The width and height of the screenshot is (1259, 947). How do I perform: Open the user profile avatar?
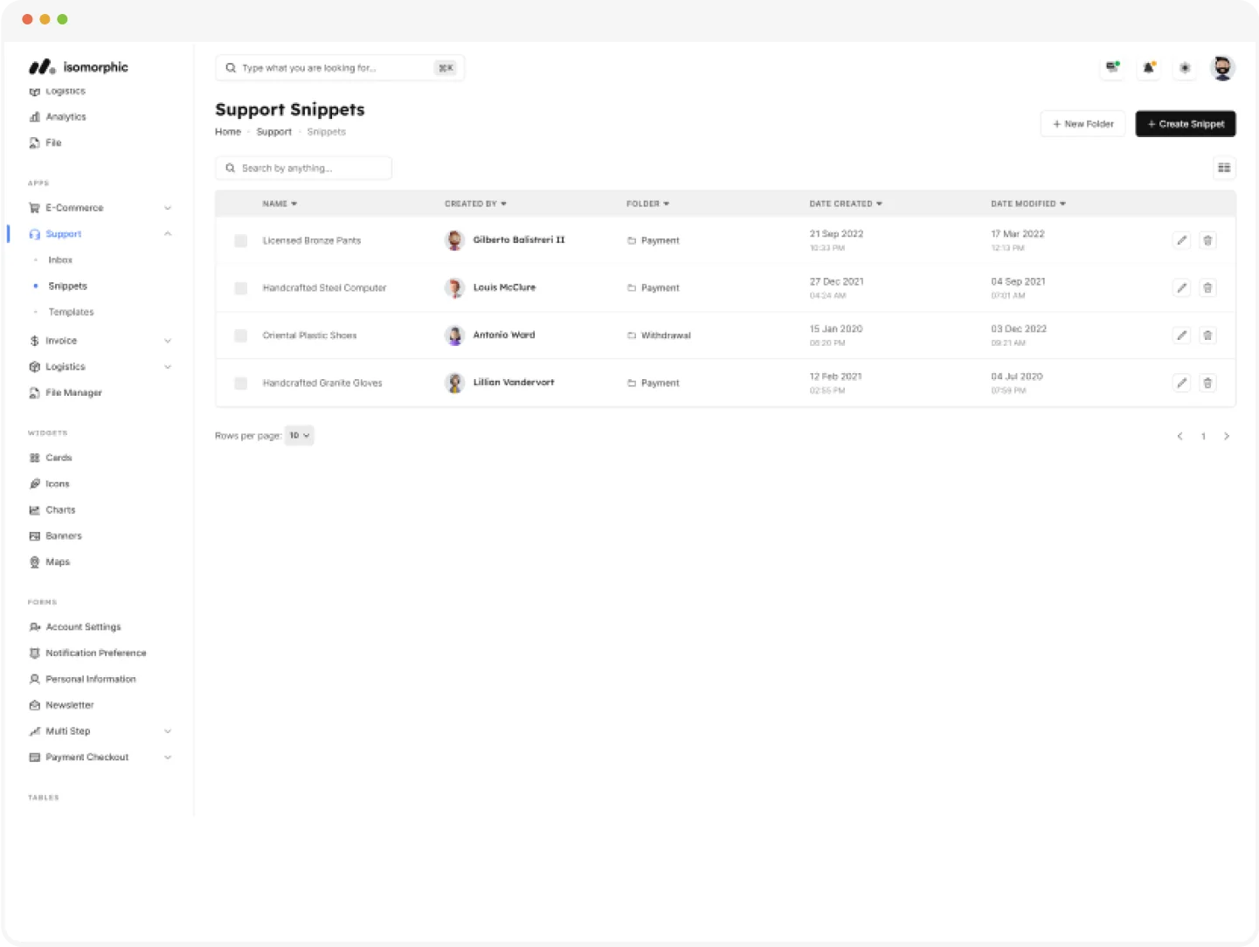click(x=1222, y=67)
